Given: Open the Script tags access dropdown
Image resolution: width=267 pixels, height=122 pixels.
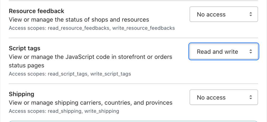Looking at the screenshot, I should (223, 52).
